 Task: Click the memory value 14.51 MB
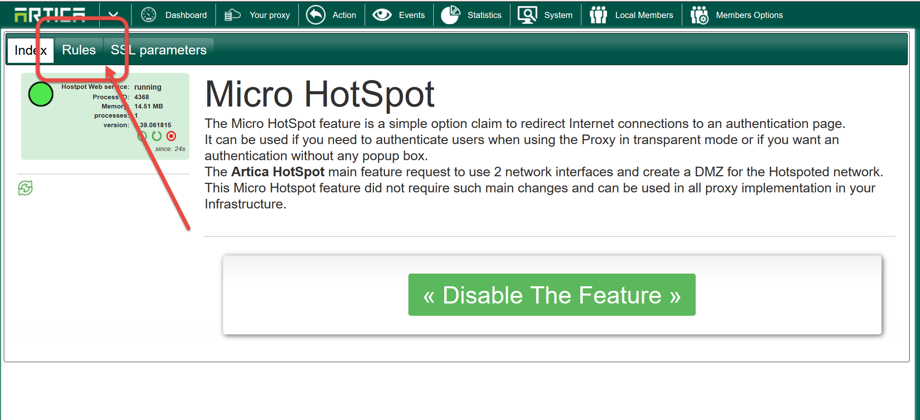click(x=148, y=106)
